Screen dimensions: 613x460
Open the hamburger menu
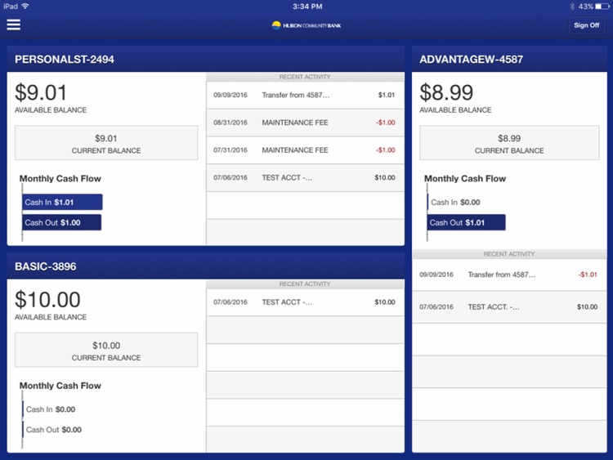(x=14, y=25)
